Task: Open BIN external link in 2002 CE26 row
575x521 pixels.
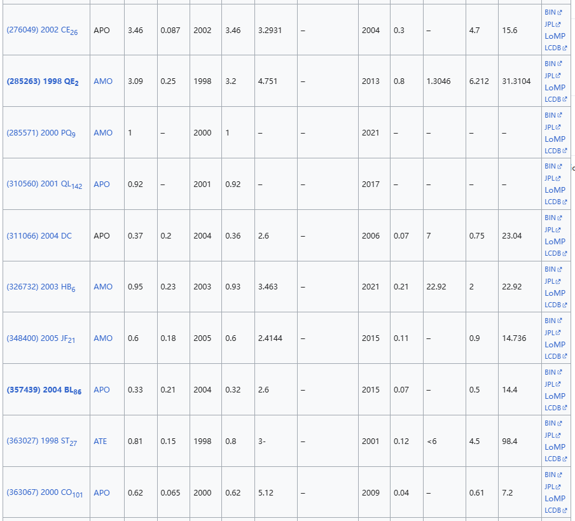Action: (x=550, y=12)
